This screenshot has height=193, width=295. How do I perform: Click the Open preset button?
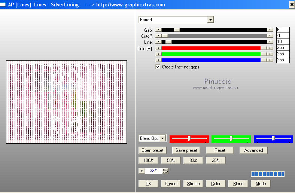coord(152,150)
